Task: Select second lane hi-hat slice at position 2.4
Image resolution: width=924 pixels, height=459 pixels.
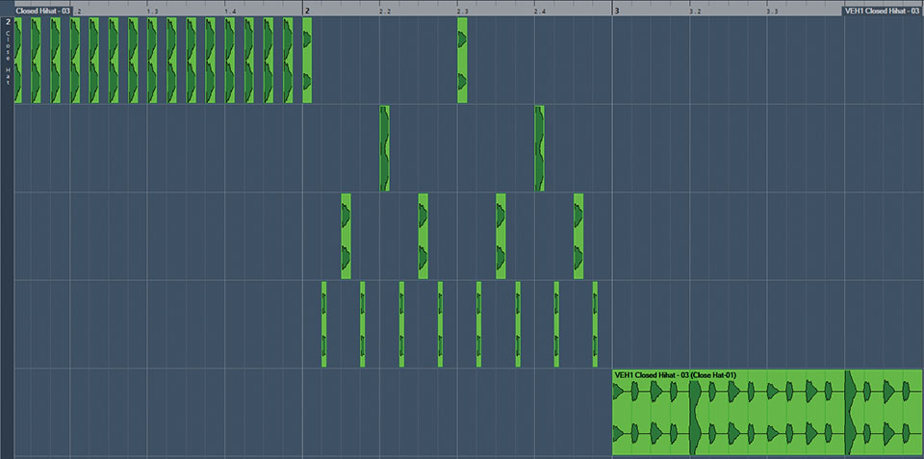Action: point(539,148)
